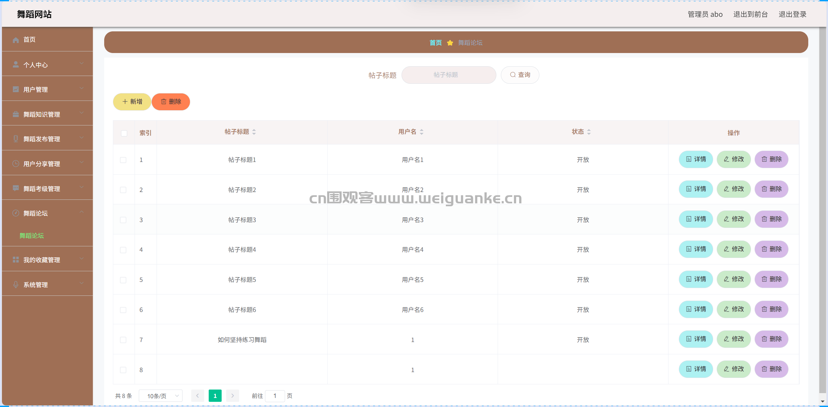Click the vertical scrollbar on right edge
Image resolution: width=828 pixels, height=407 pixels.
(822, 210)
